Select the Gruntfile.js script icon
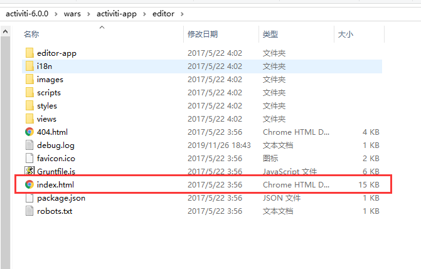The image size is (421, 269). point(29,171)
